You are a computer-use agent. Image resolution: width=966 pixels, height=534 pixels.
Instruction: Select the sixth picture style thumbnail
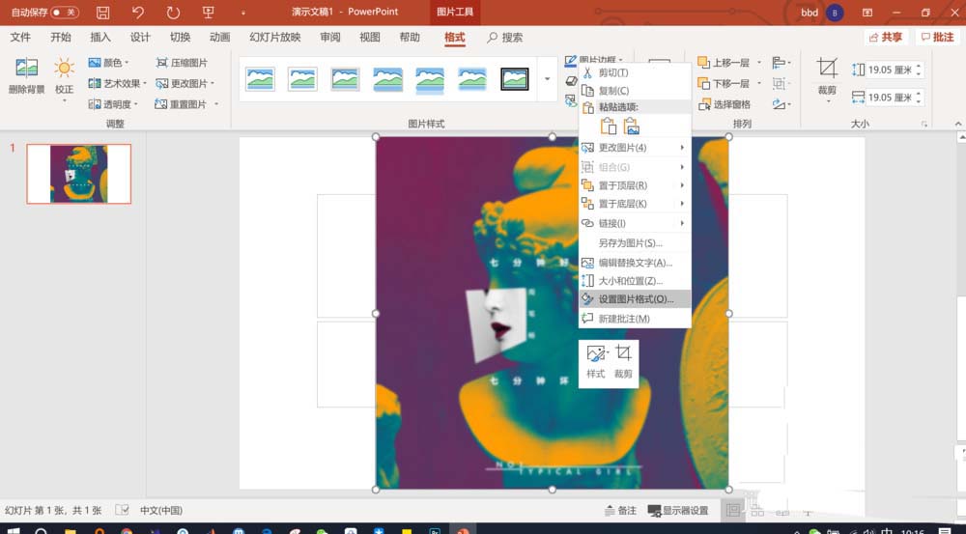pyautogui.click(x=472, y=79)
